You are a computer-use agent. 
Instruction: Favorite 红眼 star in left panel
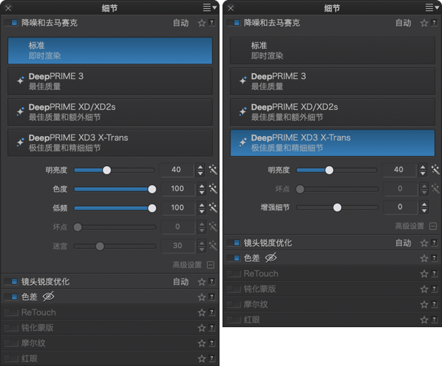(x=201, y=359)
